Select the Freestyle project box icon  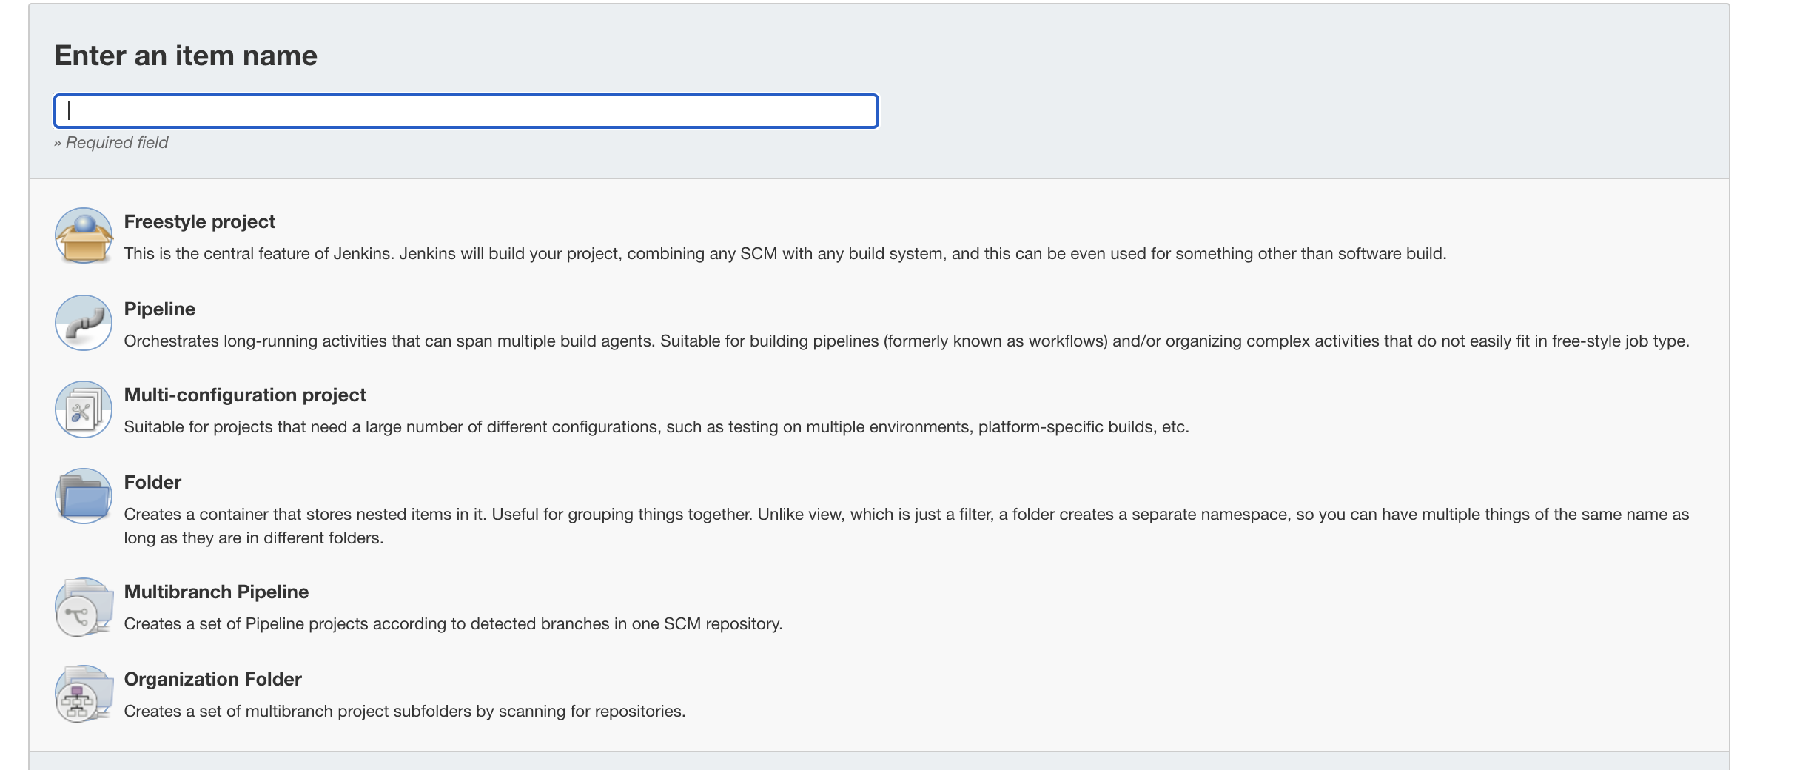(84, 236)
